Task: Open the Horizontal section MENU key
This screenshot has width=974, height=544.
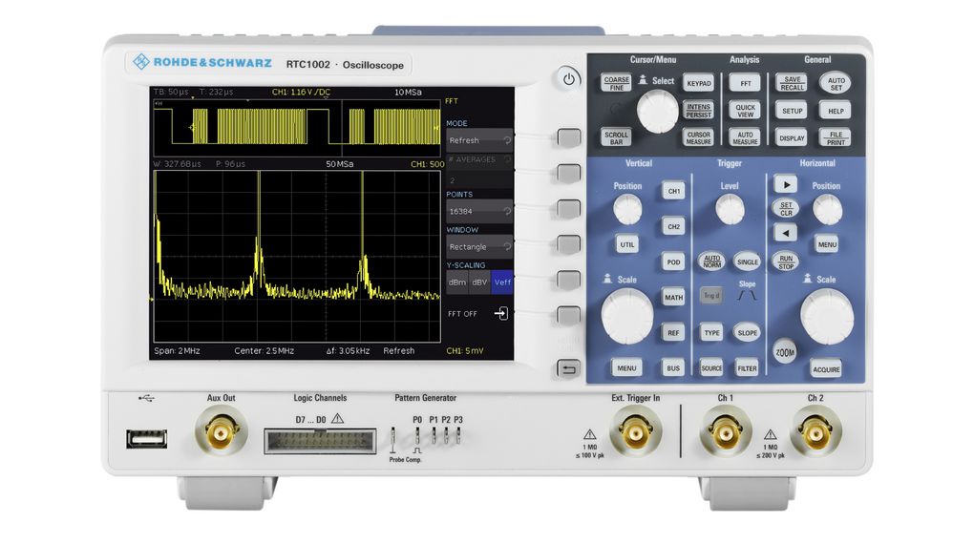Action: 827,244
